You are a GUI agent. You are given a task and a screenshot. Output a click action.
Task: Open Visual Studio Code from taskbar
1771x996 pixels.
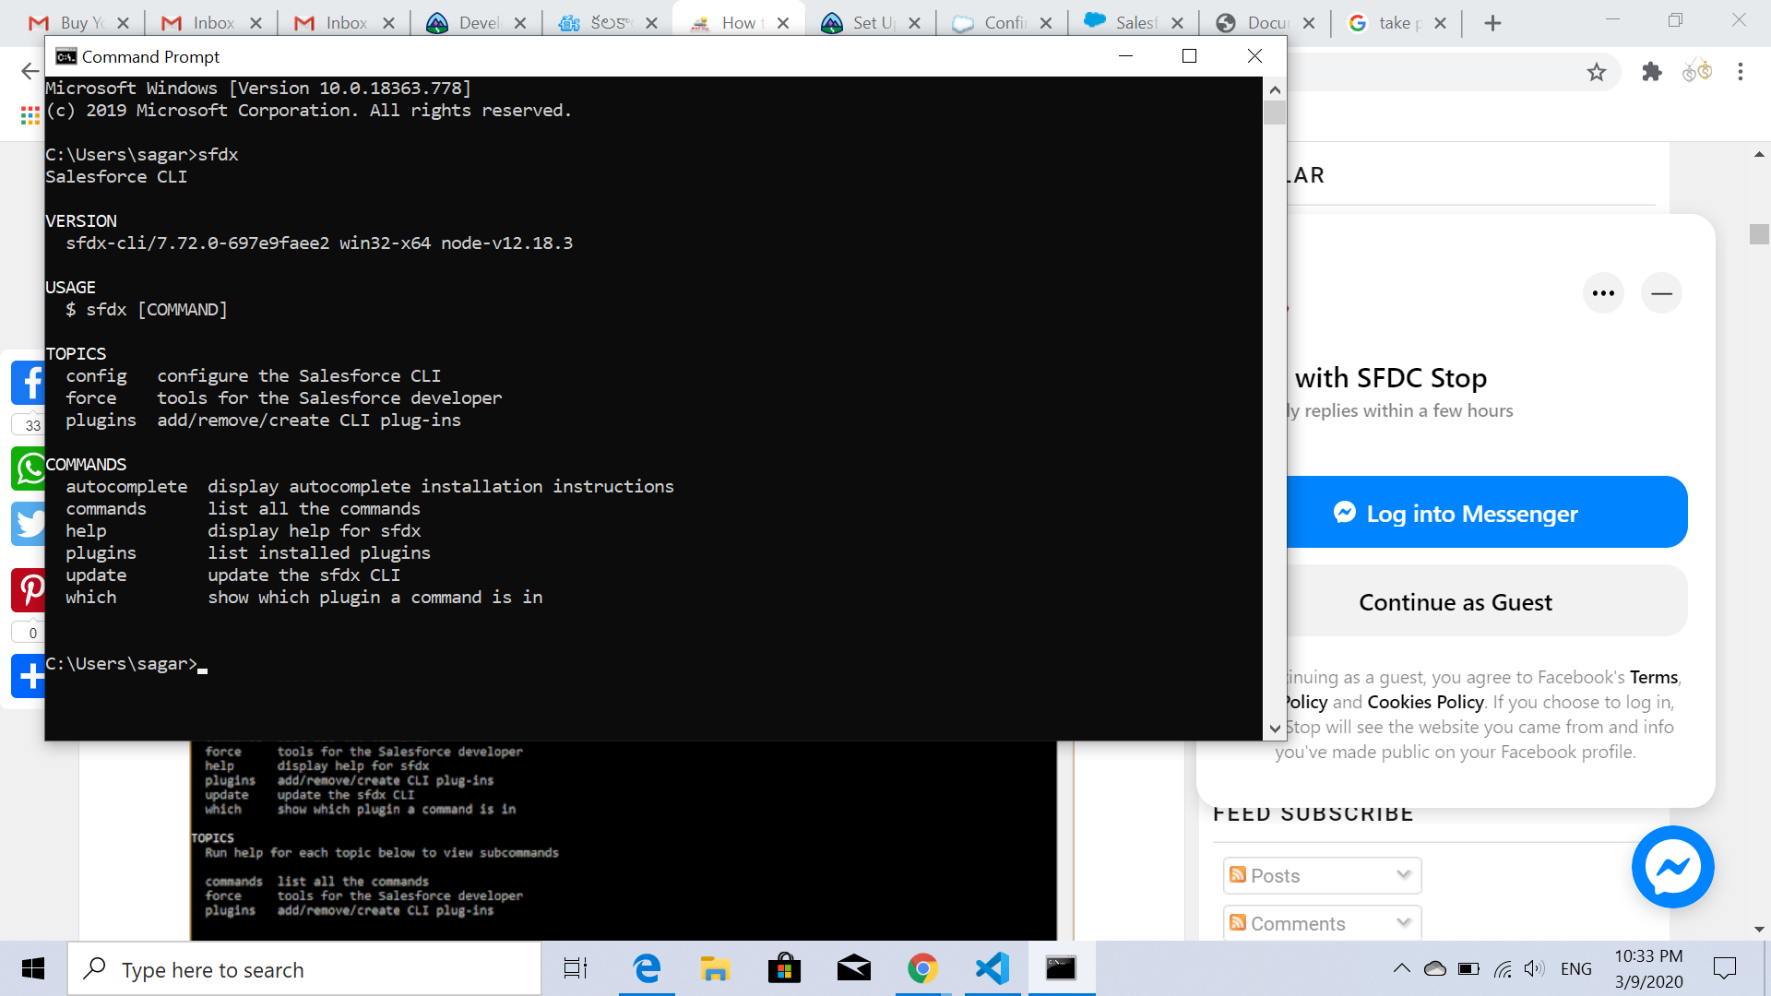point(992,968)
